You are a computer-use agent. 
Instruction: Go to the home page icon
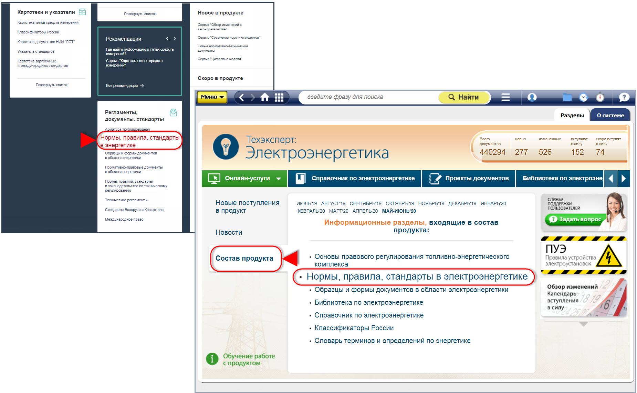264,98
